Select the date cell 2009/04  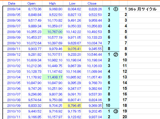[14, 9]
